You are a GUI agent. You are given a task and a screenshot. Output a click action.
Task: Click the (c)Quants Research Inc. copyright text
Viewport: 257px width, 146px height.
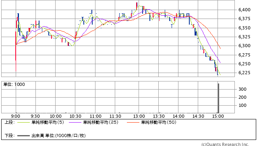coord(225,144)
